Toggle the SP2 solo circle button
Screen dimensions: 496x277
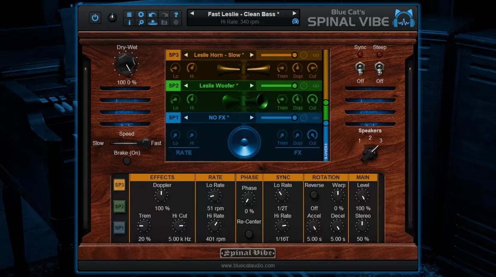(x=304, y=86)
